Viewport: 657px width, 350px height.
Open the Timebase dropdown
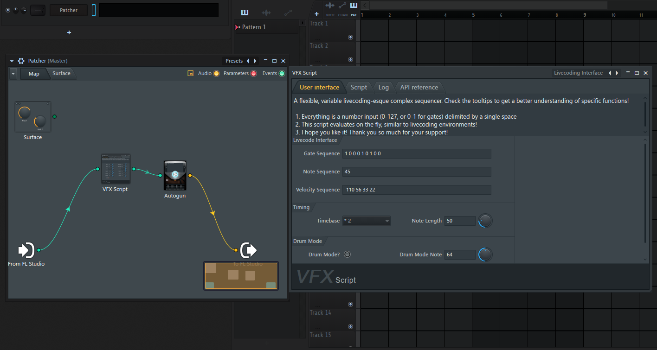[367, 221]
